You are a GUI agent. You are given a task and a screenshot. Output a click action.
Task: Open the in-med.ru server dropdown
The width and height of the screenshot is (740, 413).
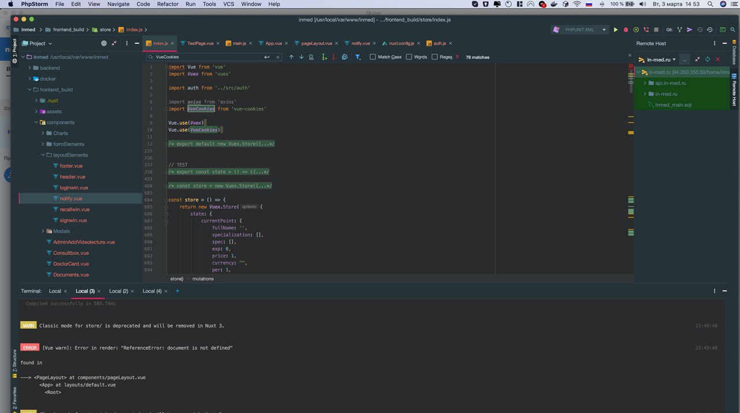click(657, 59)
